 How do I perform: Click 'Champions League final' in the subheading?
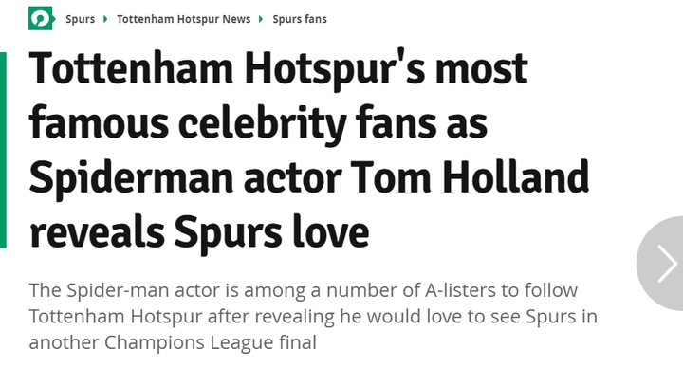pos(210,342)
